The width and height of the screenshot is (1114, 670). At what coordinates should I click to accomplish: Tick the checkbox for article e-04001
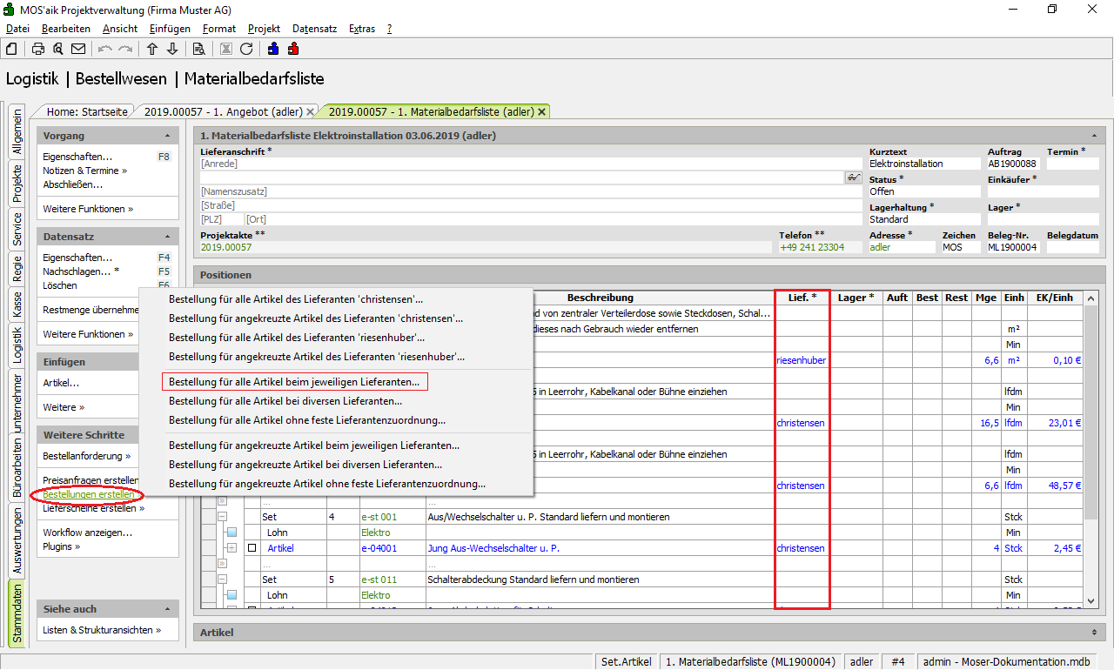tap(252, 548)
